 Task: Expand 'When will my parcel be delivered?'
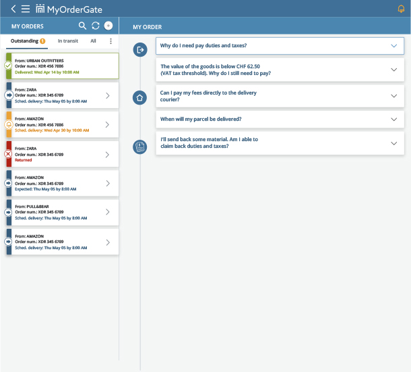click(280, 119)
